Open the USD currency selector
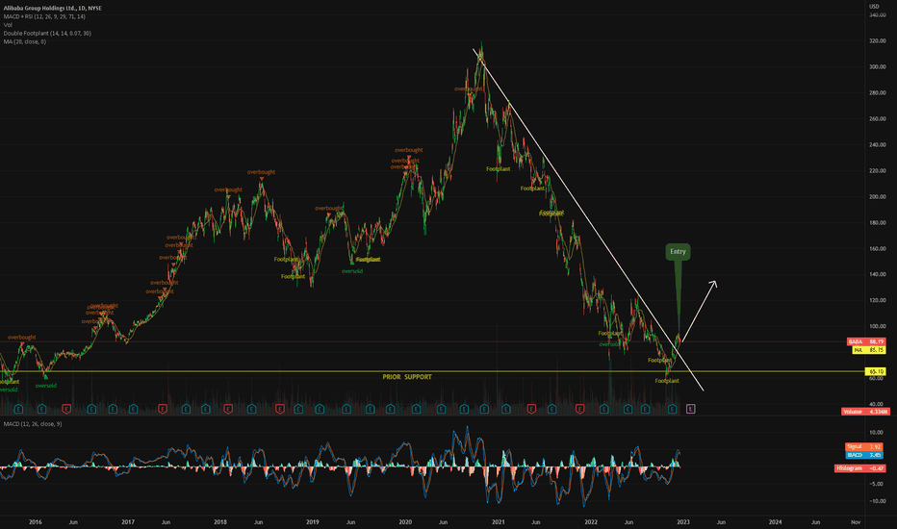 (874, 7)
